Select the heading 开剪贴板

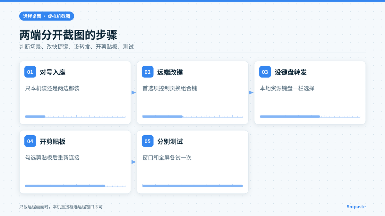pyautogui.click(x=53, y=141)
